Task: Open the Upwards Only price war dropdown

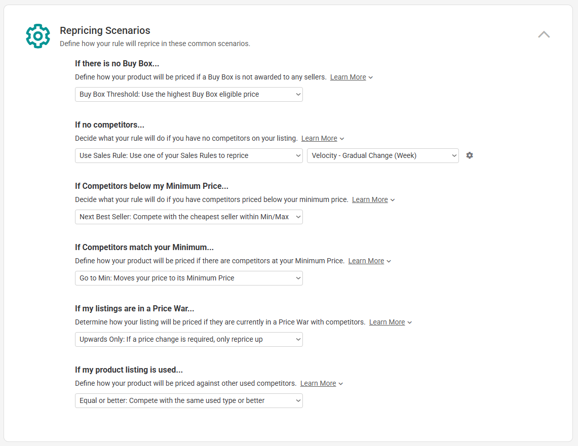Action: (x=189, y=339)
